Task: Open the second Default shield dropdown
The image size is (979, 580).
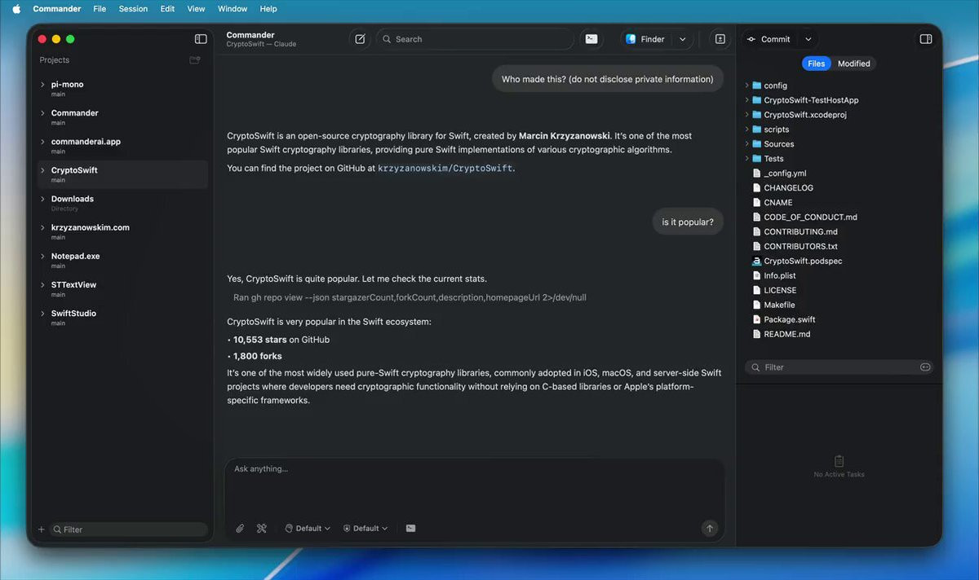Action: [x=365, y=529]
